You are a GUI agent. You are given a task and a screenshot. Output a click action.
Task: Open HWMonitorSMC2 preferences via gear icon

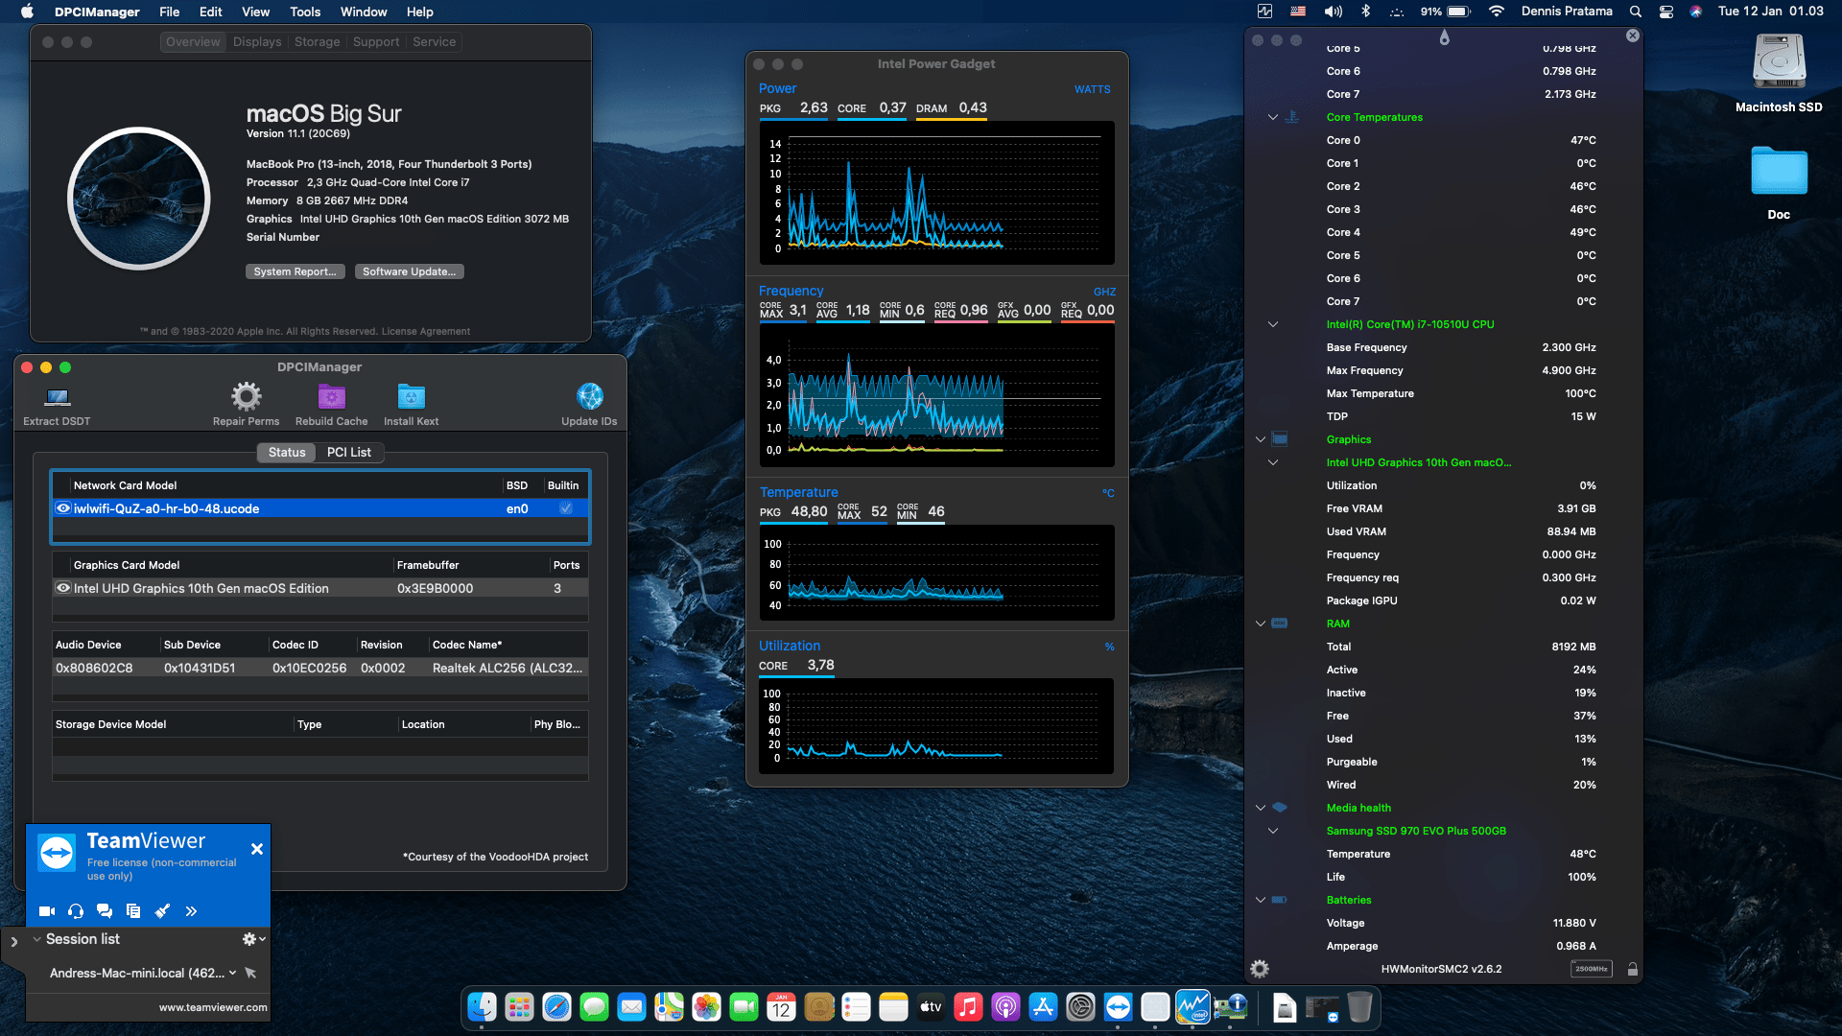click(1259, 969)
